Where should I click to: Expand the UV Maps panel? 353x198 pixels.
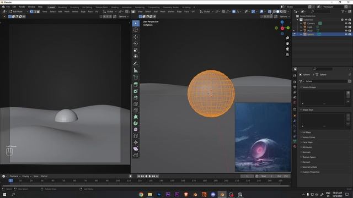tap(307, 133)
